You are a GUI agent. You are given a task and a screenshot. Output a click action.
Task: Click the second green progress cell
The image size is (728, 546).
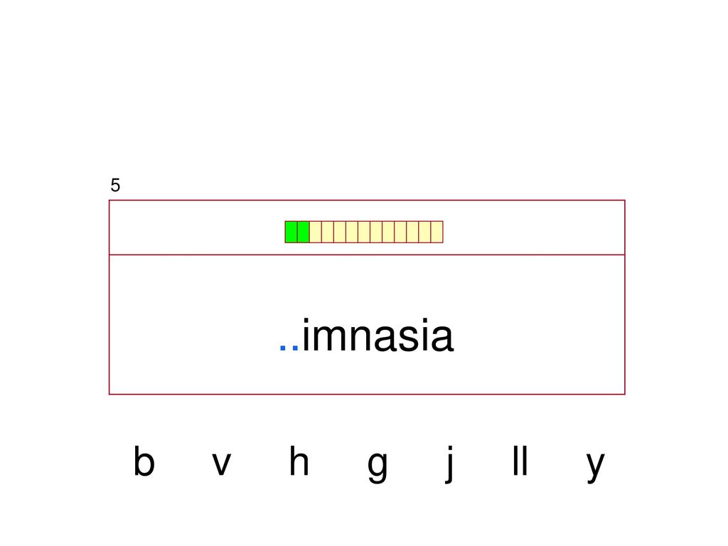pyautogui.click(x=303, y=232)
